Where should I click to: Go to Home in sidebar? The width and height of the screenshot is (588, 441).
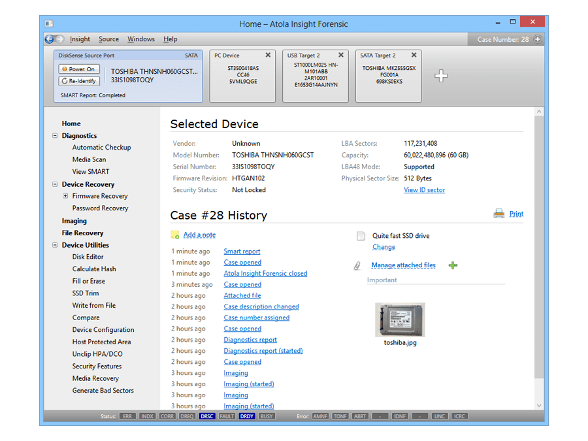[x=71, y=123]
